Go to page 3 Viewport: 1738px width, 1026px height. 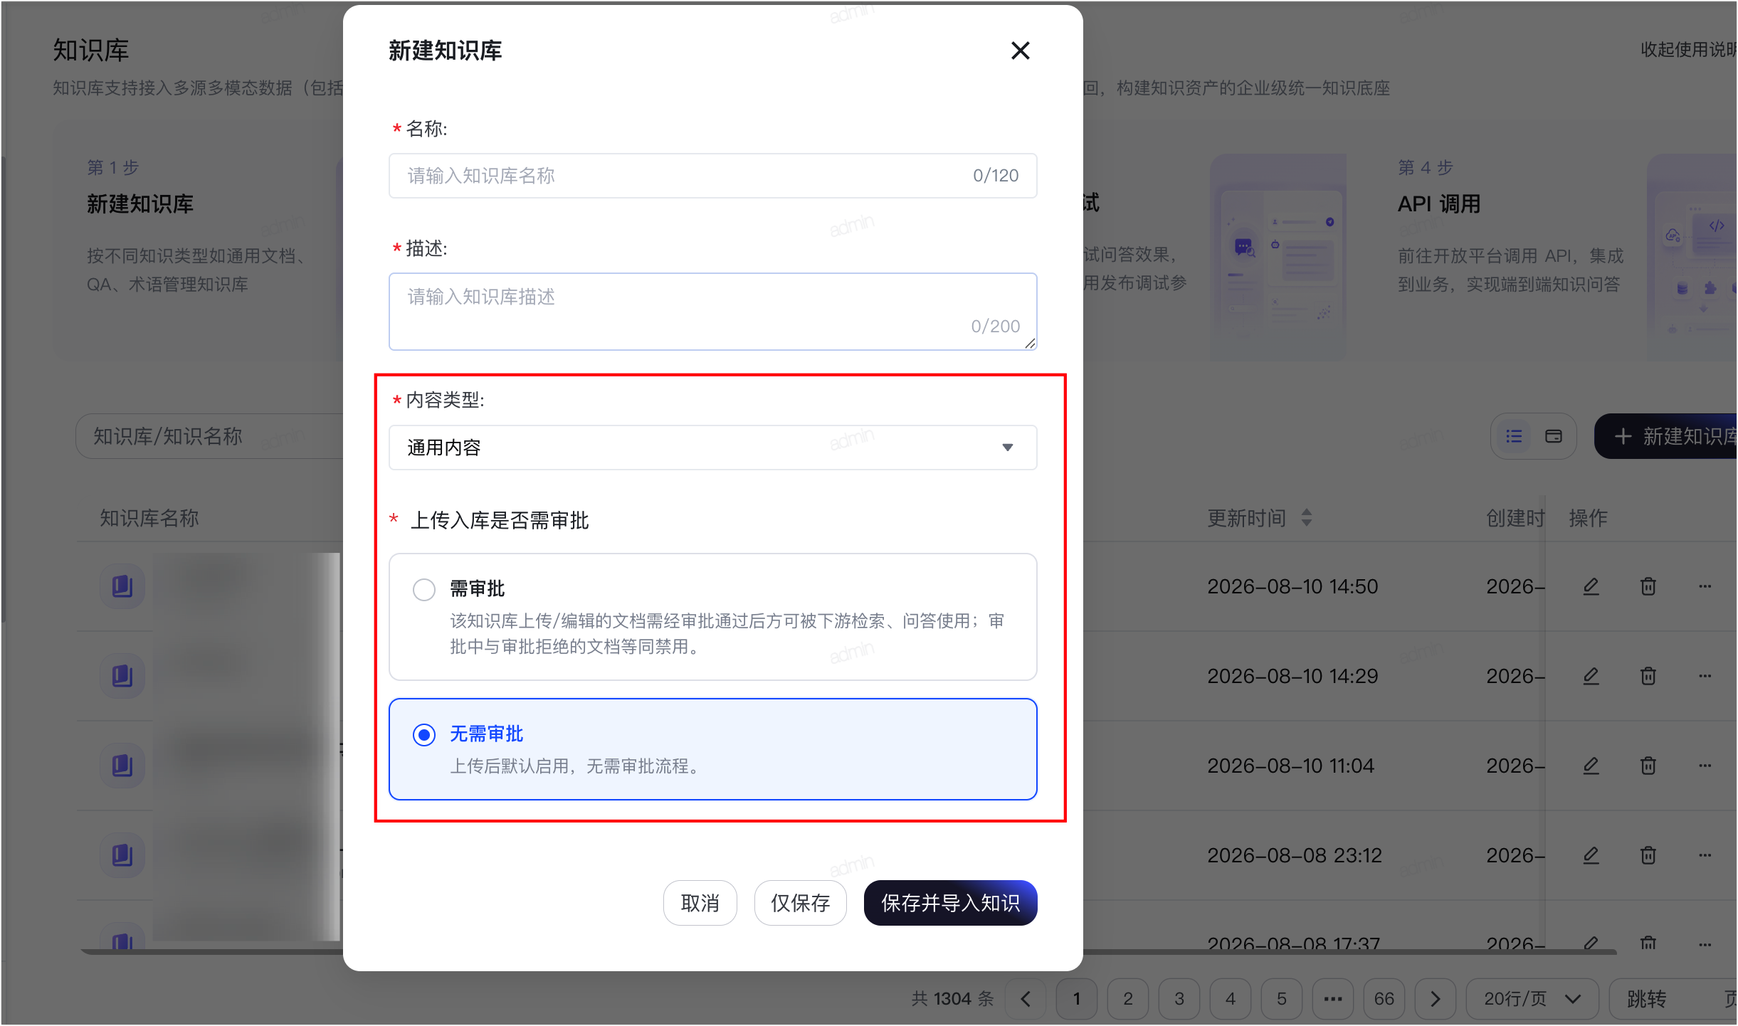(x=1179, y=999)
